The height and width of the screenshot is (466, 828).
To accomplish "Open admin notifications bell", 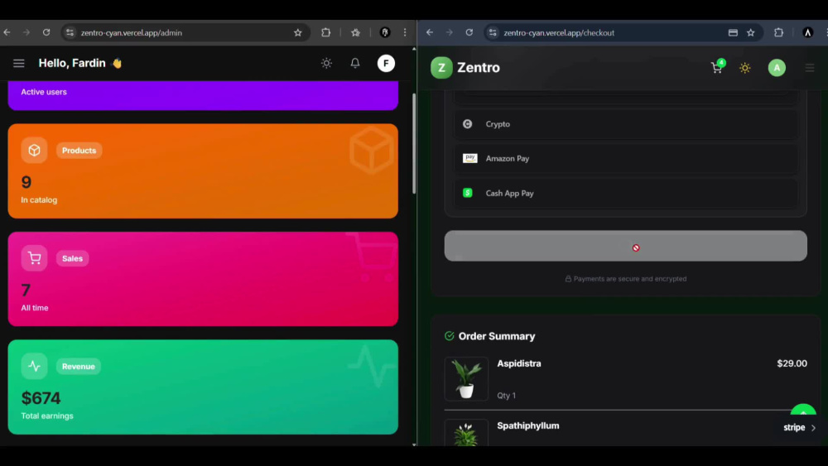I will click(x=355, y=64).
